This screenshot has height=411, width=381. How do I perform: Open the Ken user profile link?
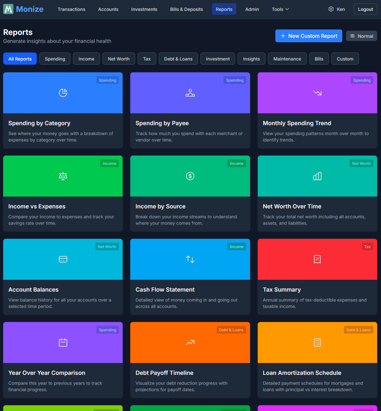[341, 9]
